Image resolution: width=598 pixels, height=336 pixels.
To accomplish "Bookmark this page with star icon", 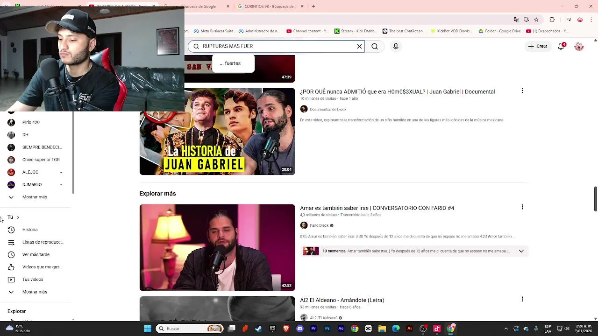I will coord(536,20).
